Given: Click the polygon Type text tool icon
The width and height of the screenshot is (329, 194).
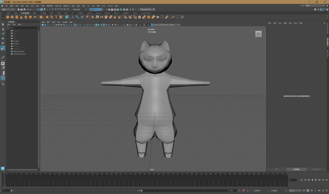Looking at the screenshot, I should (56, 17).
